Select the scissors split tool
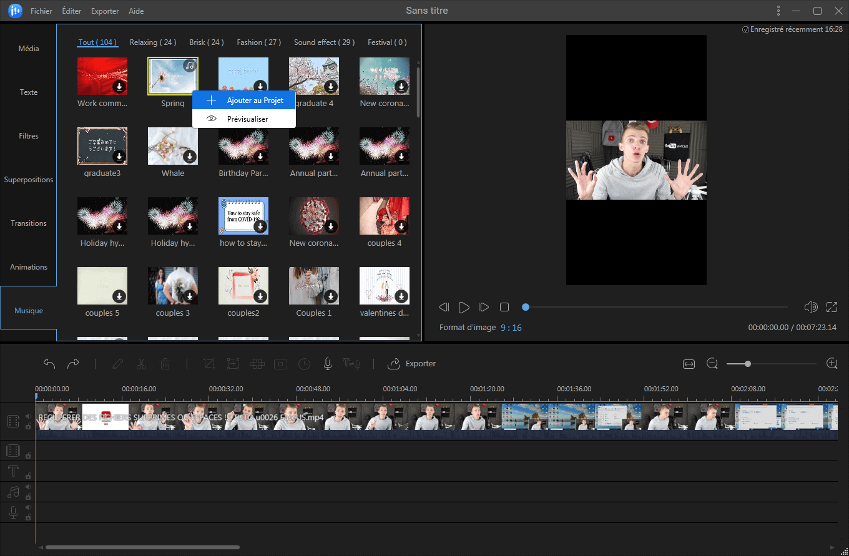Image resolution: width=849 pixels, height=556 pixels. click(x=141, y=363)
